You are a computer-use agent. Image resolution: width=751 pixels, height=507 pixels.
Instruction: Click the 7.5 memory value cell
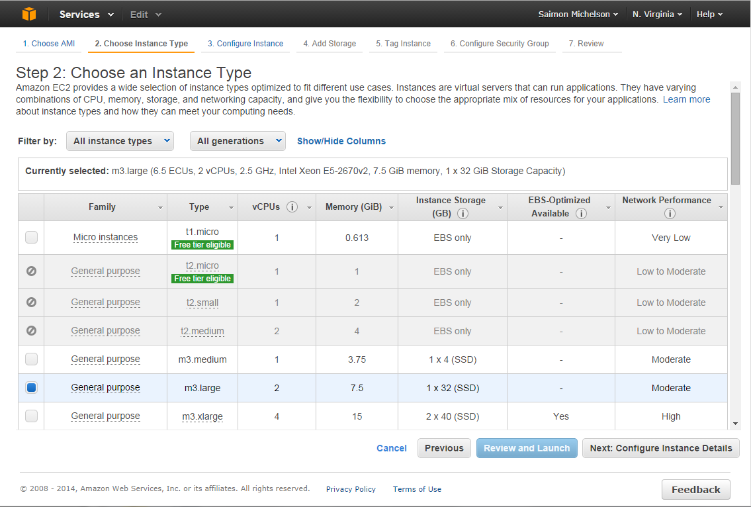(x=357, y=388)
